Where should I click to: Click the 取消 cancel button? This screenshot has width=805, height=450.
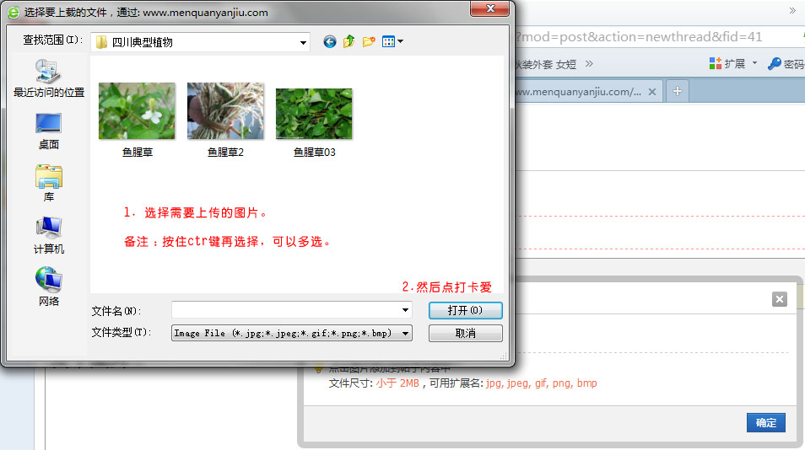(x=465, y=333)
